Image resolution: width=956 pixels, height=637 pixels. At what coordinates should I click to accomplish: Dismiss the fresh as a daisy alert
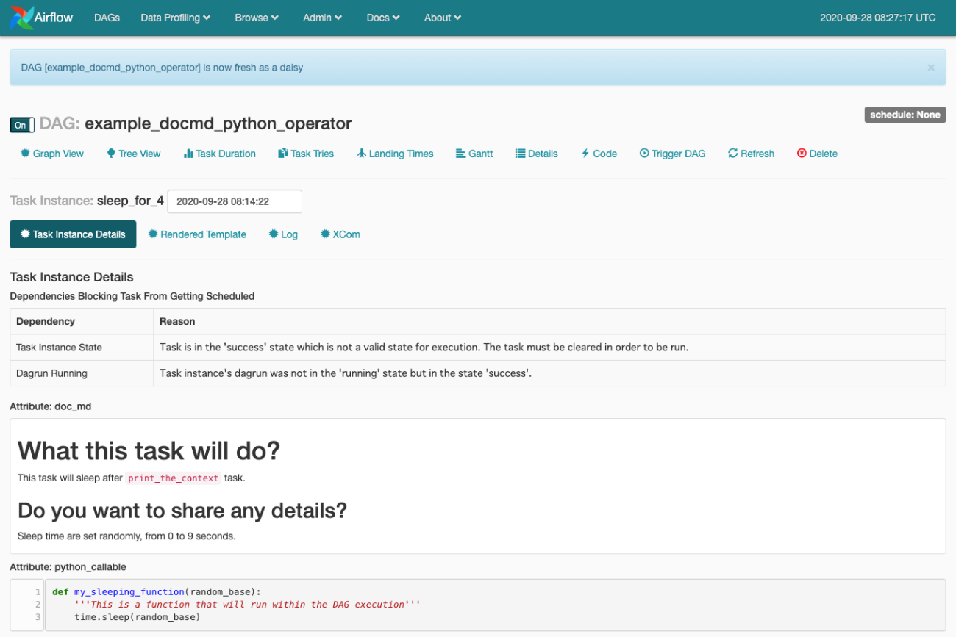click(931, 68)
